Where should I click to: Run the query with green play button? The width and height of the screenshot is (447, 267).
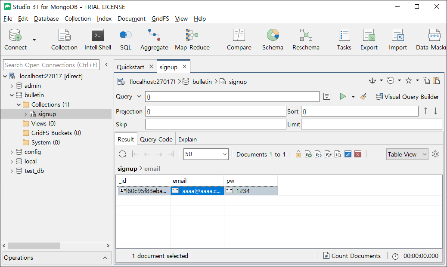343,96
